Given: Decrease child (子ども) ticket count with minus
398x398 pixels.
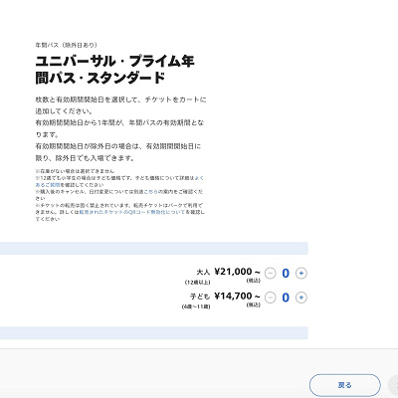Looking at the screenshot, I should coord(271,298).
